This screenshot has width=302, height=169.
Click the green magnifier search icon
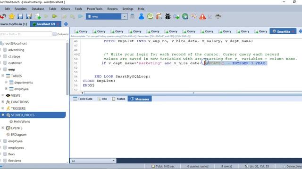tap(185, 16)
